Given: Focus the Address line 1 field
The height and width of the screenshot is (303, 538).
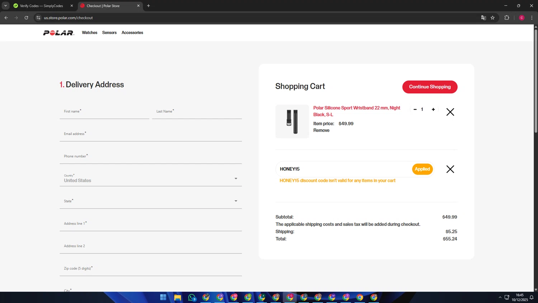Looking at the screenshot, I should (151, 224).
